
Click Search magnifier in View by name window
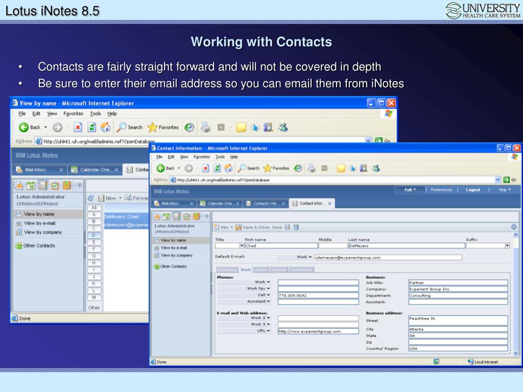121,127
